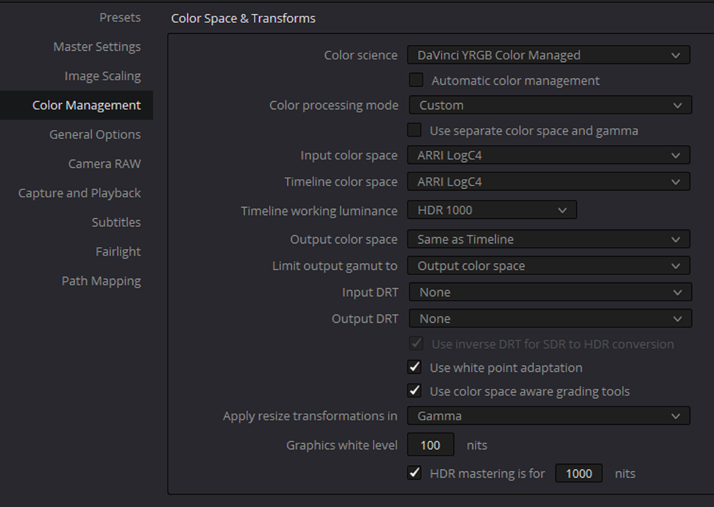Open the Color science dropdown
The width and height of the screenshot is (714, 507).
548,55
